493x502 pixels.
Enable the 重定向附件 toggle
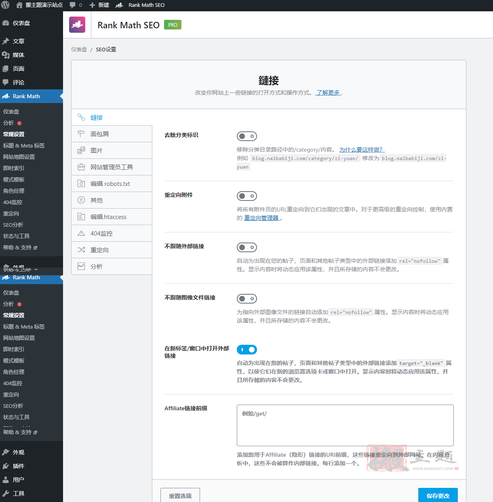pos(247,196)
